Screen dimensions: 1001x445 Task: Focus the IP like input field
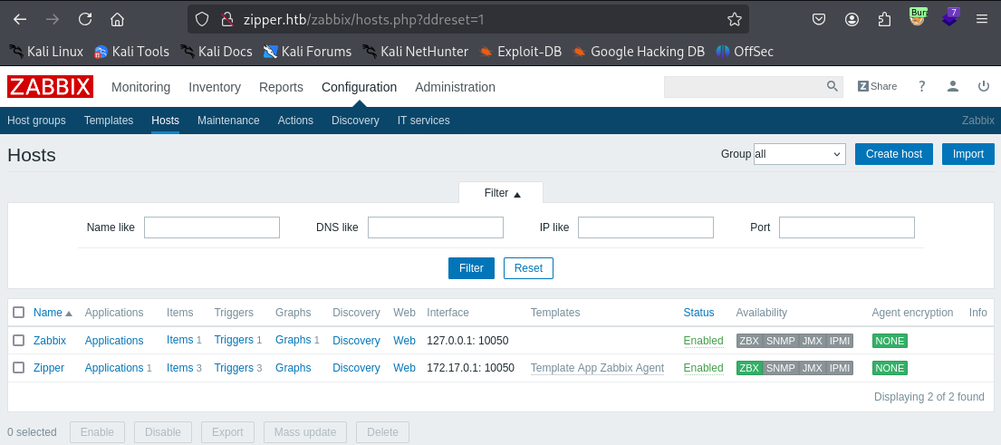645,227
